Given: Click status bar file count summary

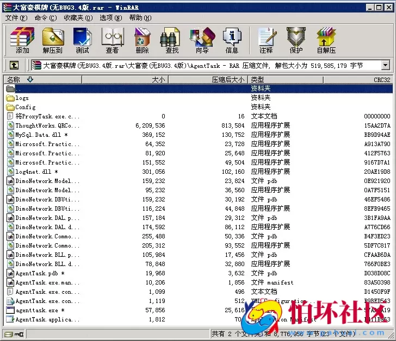Looking at the screenshot, I should pyautogui.click(x=283, y=334).
